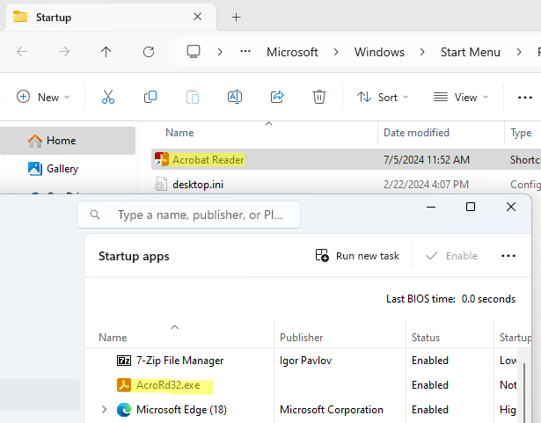
Task: Add a new Explorer tab
Action: pos(236,18)
